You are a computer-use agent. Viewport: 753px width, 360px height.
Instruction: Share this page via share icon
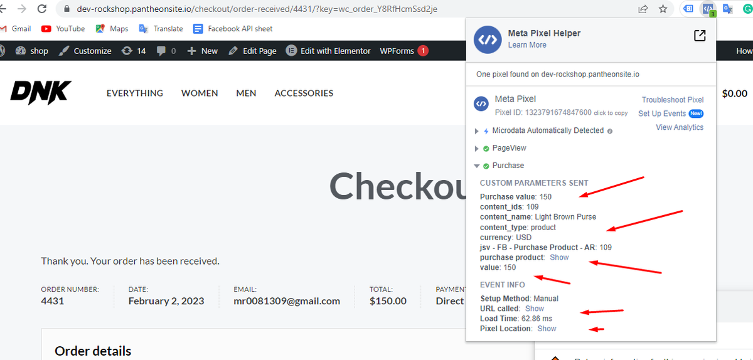tap(643, 9)
